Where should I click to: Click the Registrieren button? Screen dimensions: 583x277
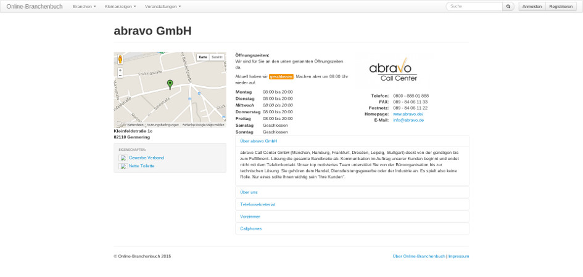(561, 7)
